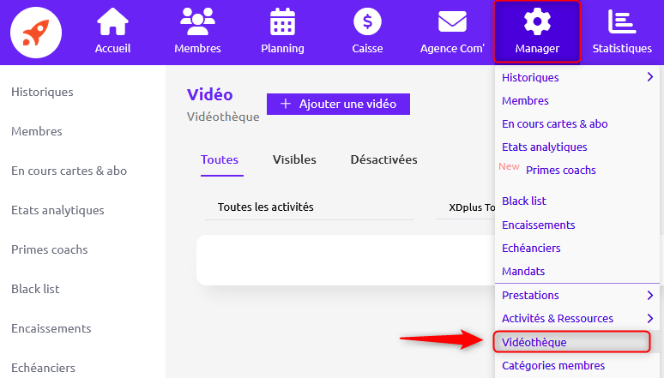The height and width of the screenshot is (378, 664).
Task: Select Echéanciers in Manager dropdown
Action: (x=531, y=248)
